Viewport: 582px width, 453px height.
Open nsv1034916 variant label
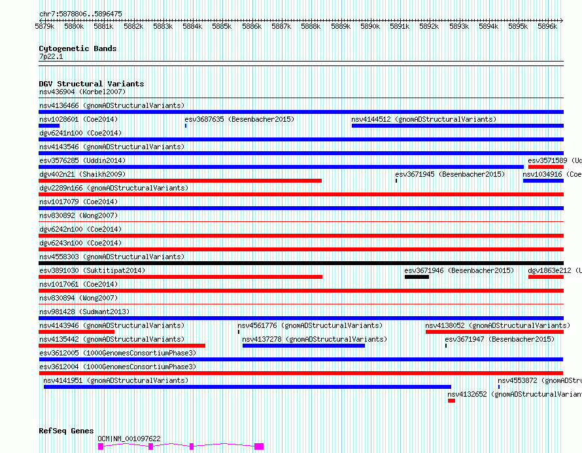553,174
